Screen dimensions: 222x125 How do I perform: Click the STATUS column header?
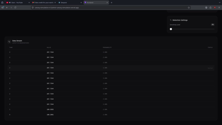[210, 47]
